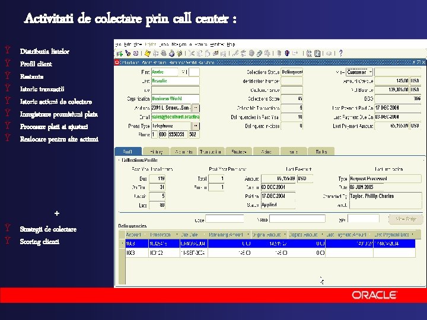427x320 pixels.
Task: Open the View dropdown showing Customer
Action: pos(359,72)
